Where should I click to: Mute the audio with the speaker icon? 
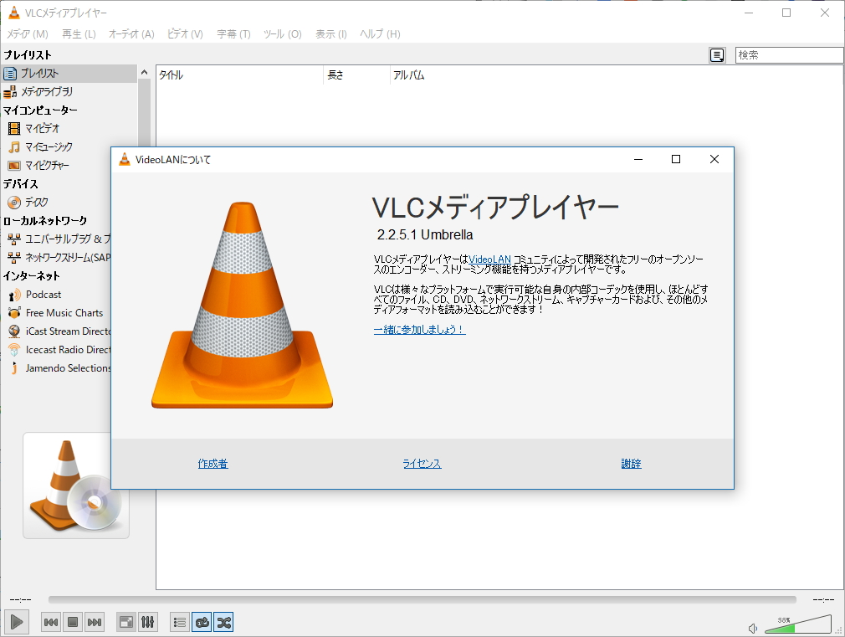pyautogui.click(x=755, y=626)
